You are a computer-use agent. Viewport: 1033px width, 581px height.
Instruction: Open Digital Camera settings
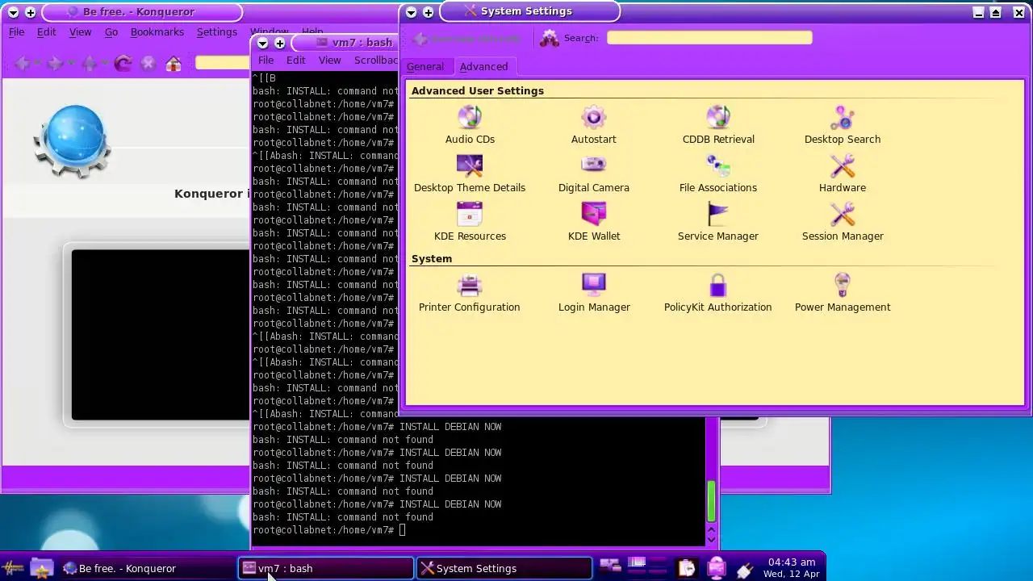point(593,173)
